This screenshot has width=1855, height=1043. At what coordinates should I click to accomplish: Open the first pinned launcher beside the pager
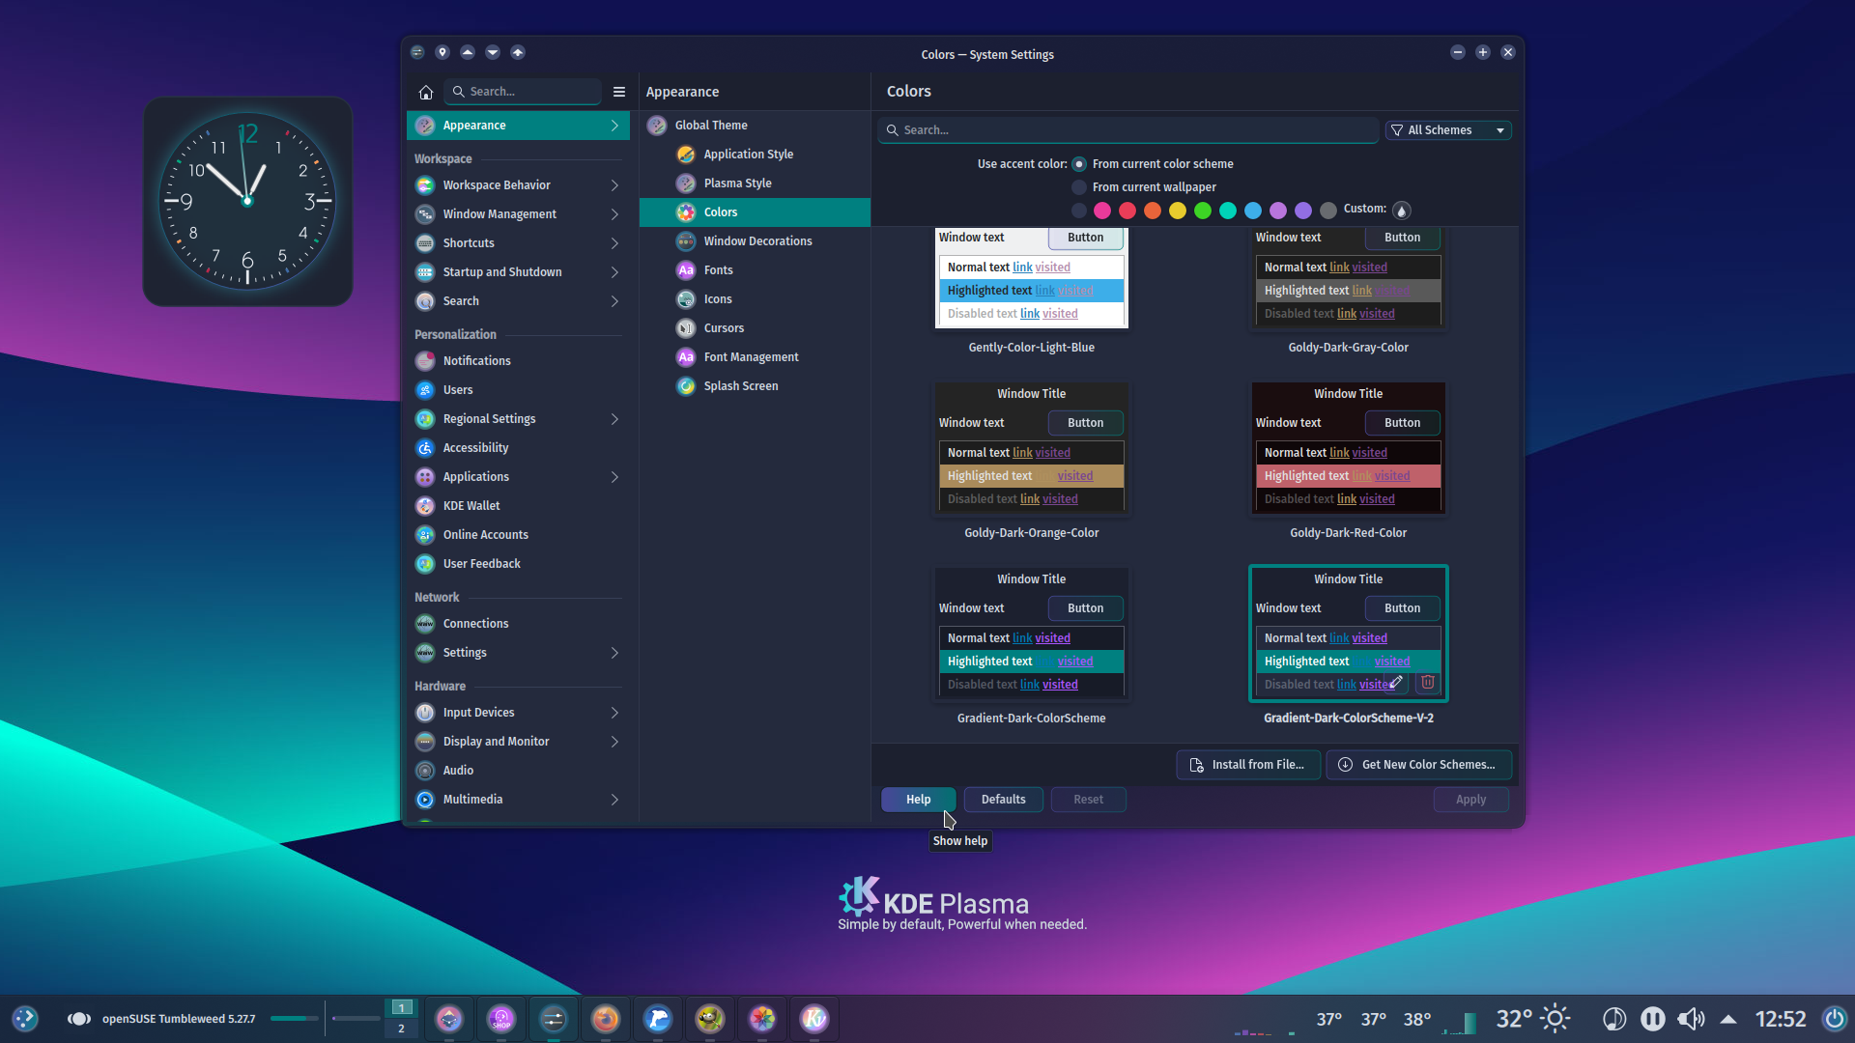(448, 1018)
